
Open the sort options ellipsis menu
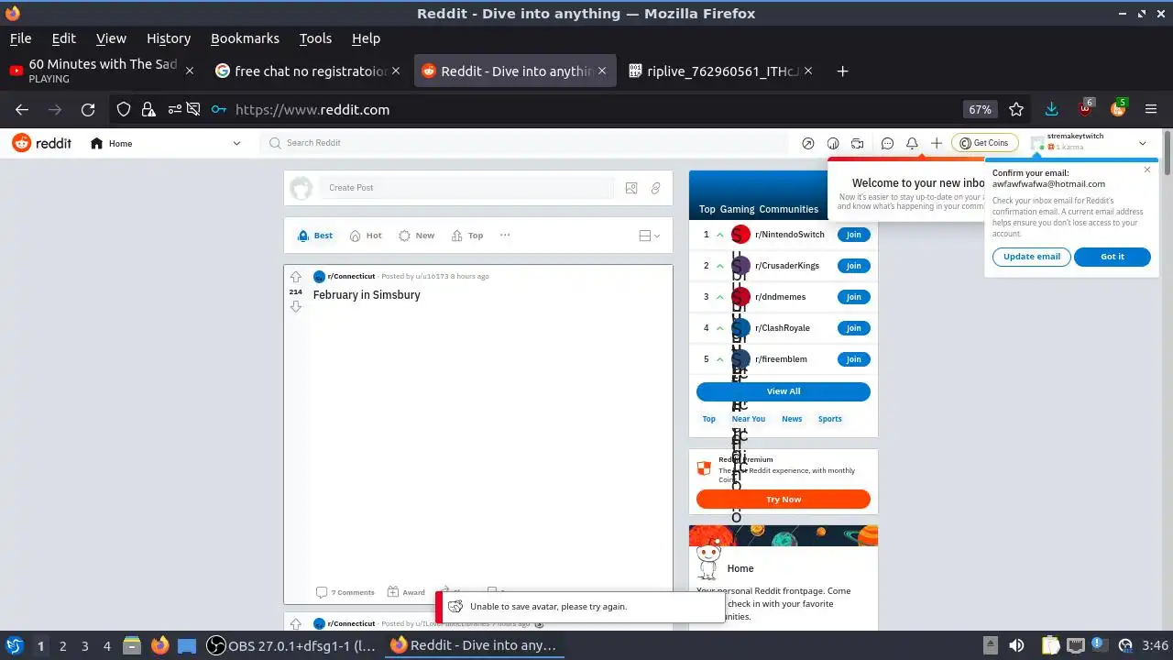coord(505,236)
